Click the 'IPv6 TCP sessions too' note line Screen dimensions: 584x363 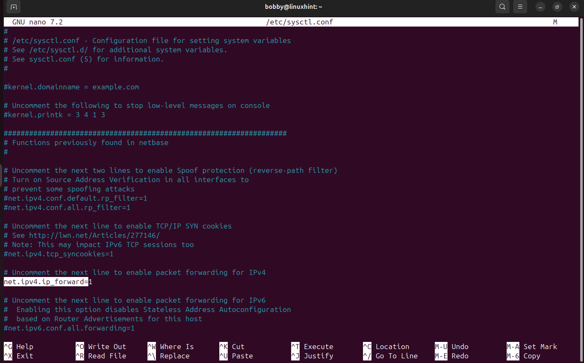(99, 245)
